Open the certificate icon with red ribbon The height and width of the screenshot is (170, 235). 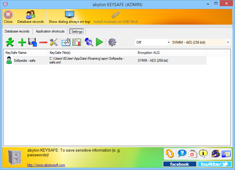[77, 42]
